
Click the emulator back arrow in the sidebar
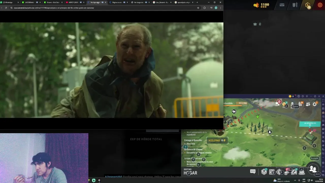click(323, 167)
